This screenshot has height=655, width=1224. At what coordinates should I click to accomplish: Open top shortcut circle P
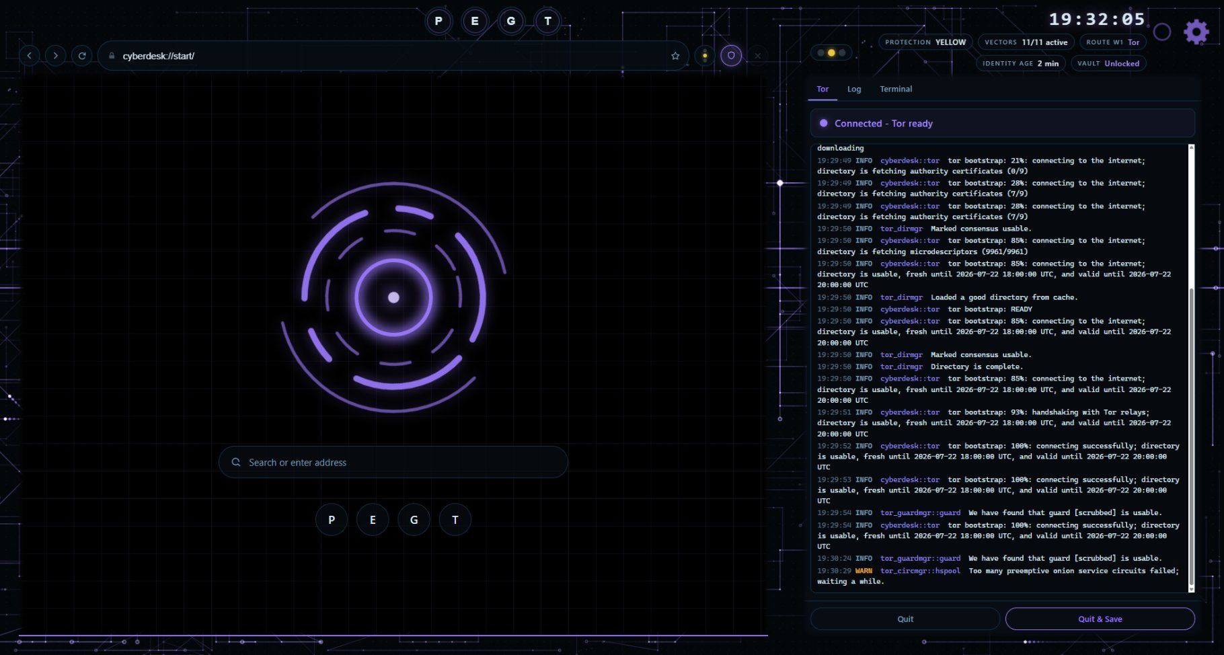438,21
